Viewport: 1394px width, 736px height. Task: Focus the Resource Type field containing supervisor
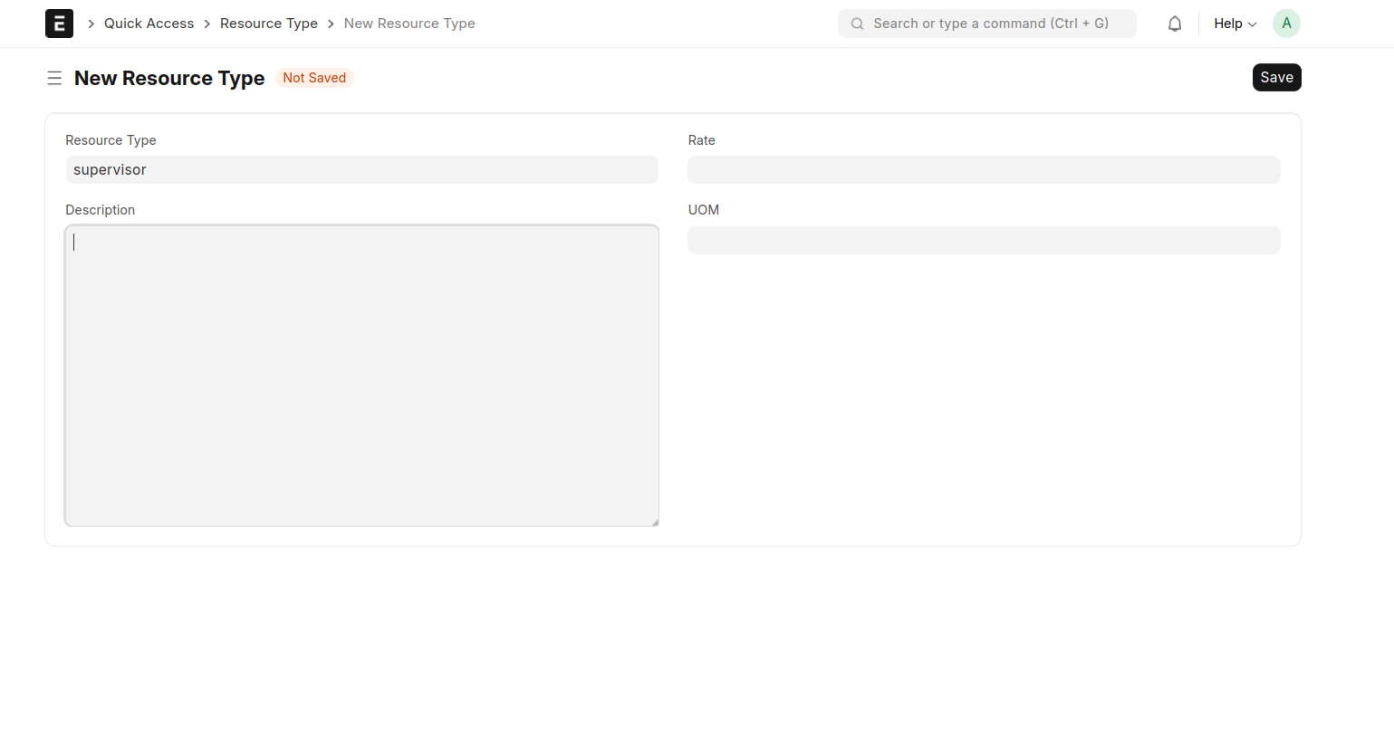coord(361,170)
